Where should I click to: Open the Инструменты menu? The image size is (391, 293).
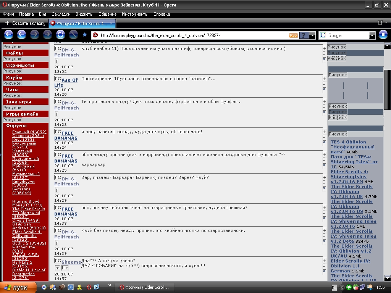[135, 14]
